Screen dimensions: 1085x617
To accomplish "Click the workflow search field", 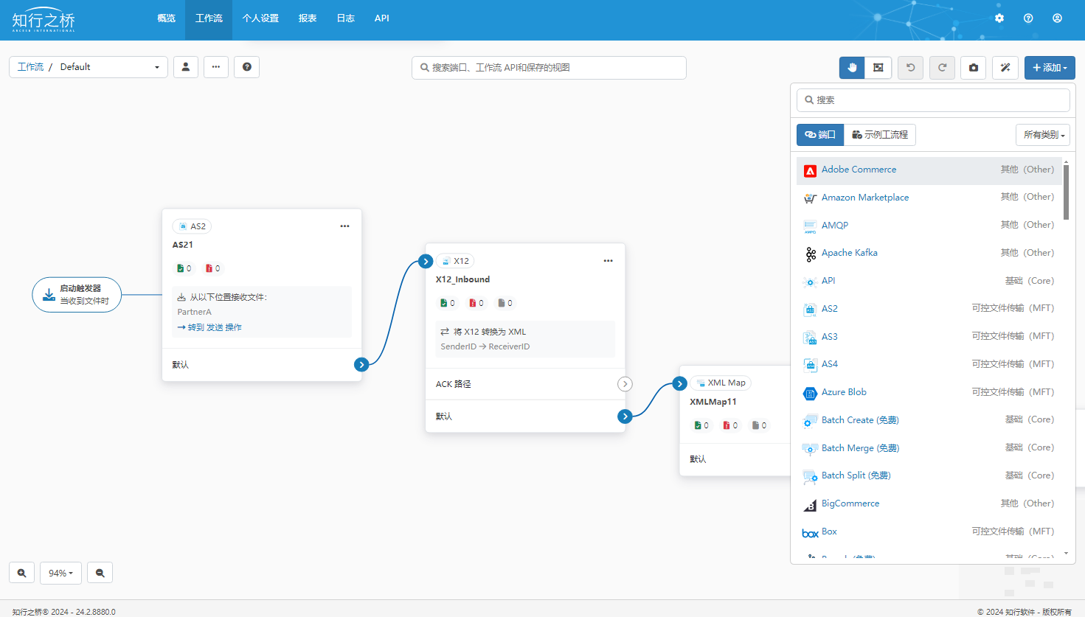I will coord(549,68).
